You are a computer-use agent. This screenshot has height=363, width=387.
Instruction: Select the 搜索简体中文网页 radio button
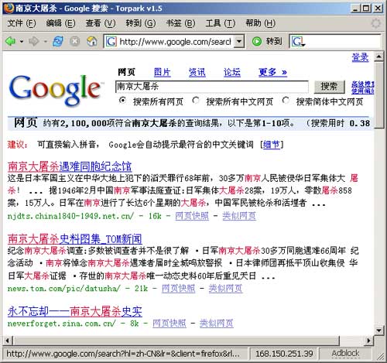[x=286, y=101]
